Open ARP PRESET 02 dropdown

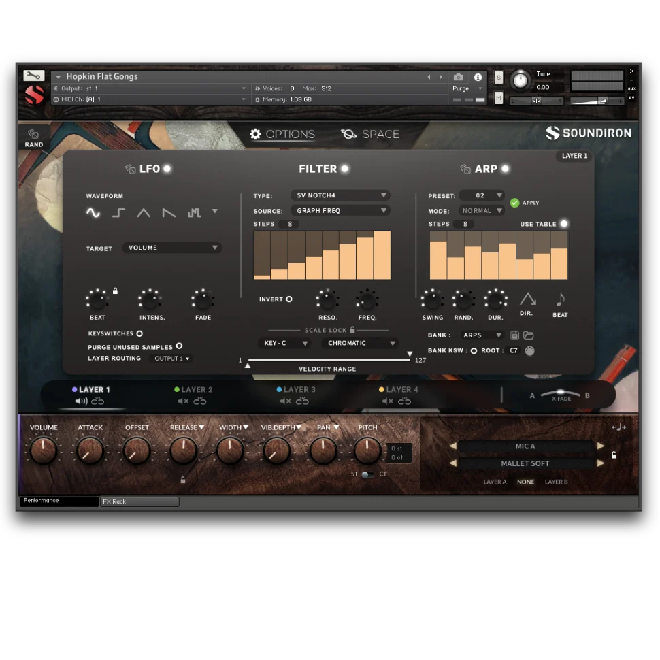pyautogui.click(x=482, y=195)
